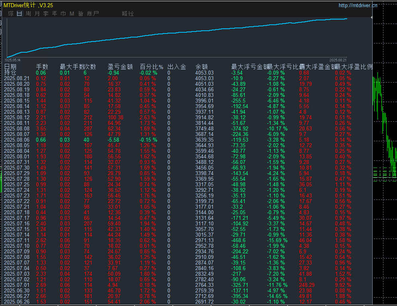Click the percentage value 2.63 %
The image size is (397, 306).
pos(148,117)
